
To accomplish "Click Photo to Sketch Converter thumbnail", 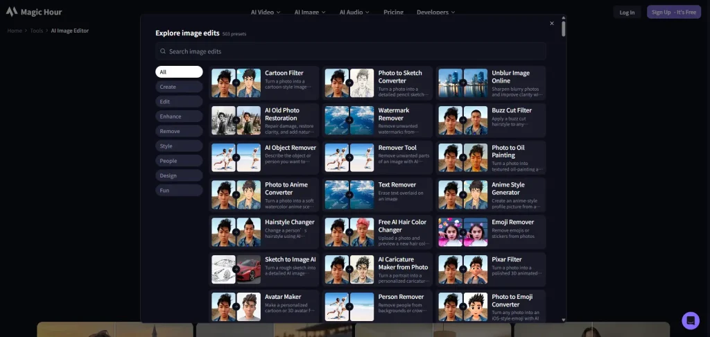I will pyautogui.click(x=349, y=83).
